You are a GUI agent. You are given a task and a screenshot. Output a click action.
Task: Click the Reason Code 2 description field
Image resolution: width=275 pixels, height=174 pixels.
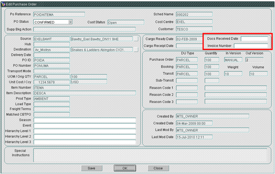pyautogui.click(x=236, y=95)
